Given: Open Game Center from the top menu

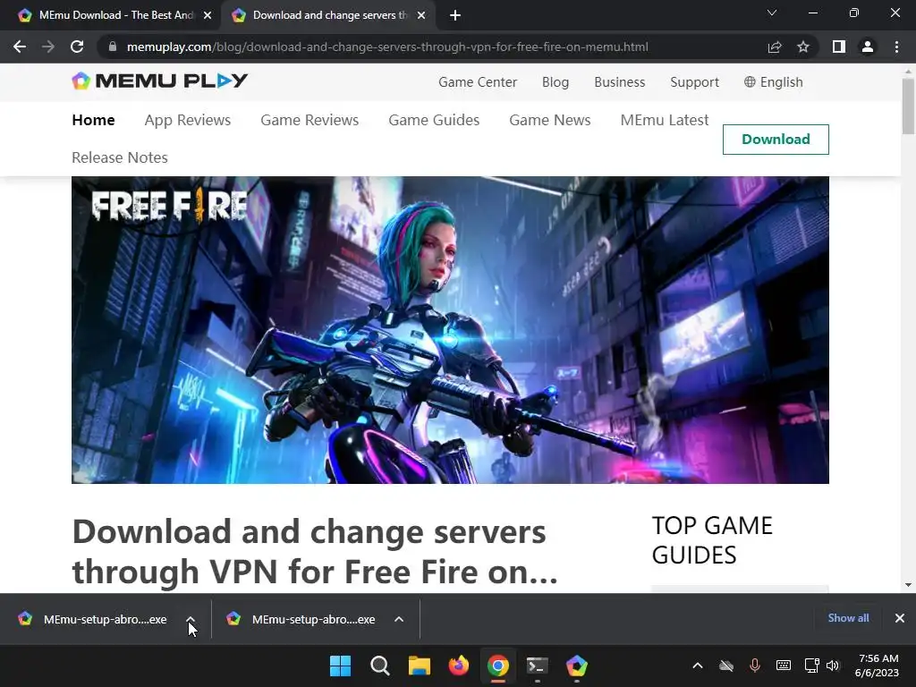Looking at the screenshot, I should (x=478, y=82).
